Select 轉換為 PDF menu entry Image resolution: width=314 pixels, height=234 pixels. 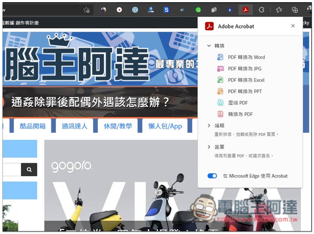(x=240, y=114)
